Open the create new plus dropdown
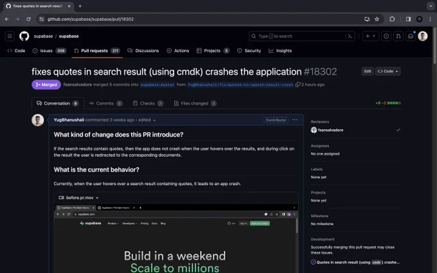 (x=370, y=36)
